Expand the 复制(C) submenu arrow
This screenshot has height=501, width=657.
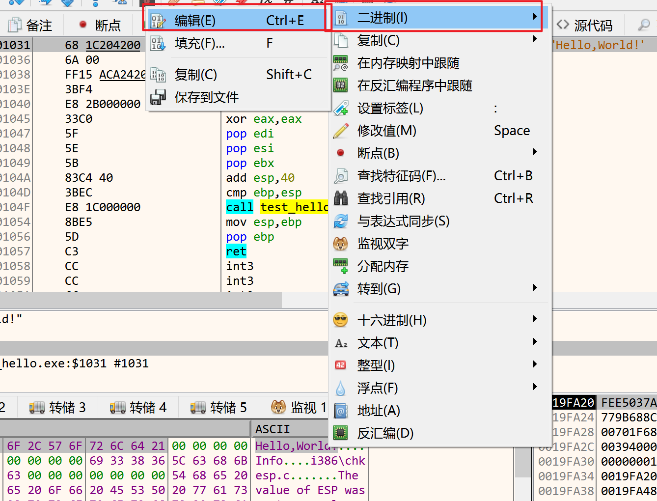(x=535, y=40)
